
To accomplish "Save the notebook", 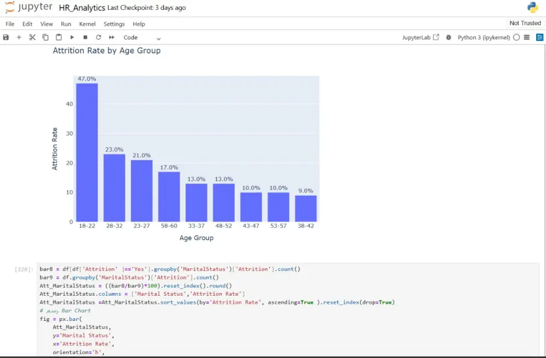I will [5, 37].
